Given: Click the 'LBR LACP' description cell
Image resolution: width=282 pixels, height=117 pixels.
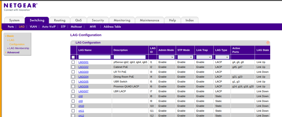Looking at the screenshot, I should pos(120,91).
